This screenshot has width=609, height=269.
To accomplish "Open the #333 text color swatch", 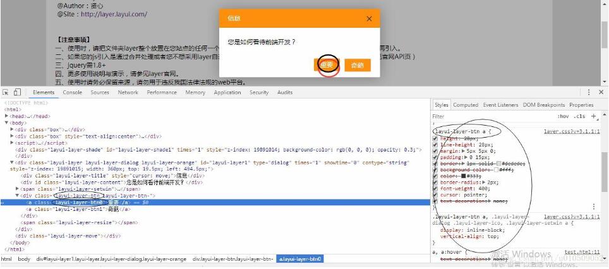I will (463, 176).
